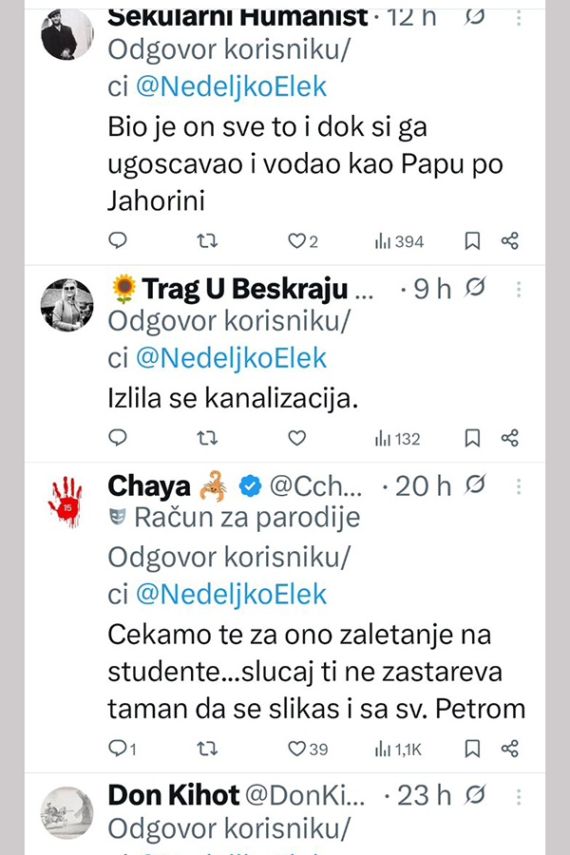View analytics showing 132 views
The width and height of the screenshot is (570, 855).
coord(398,438)
